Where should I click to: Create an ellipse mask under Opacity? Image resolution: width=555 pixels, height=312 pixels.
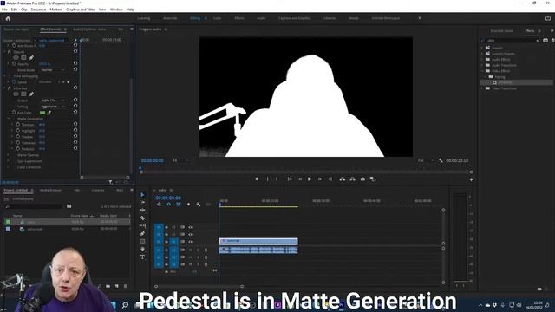[x=16, y=58]
